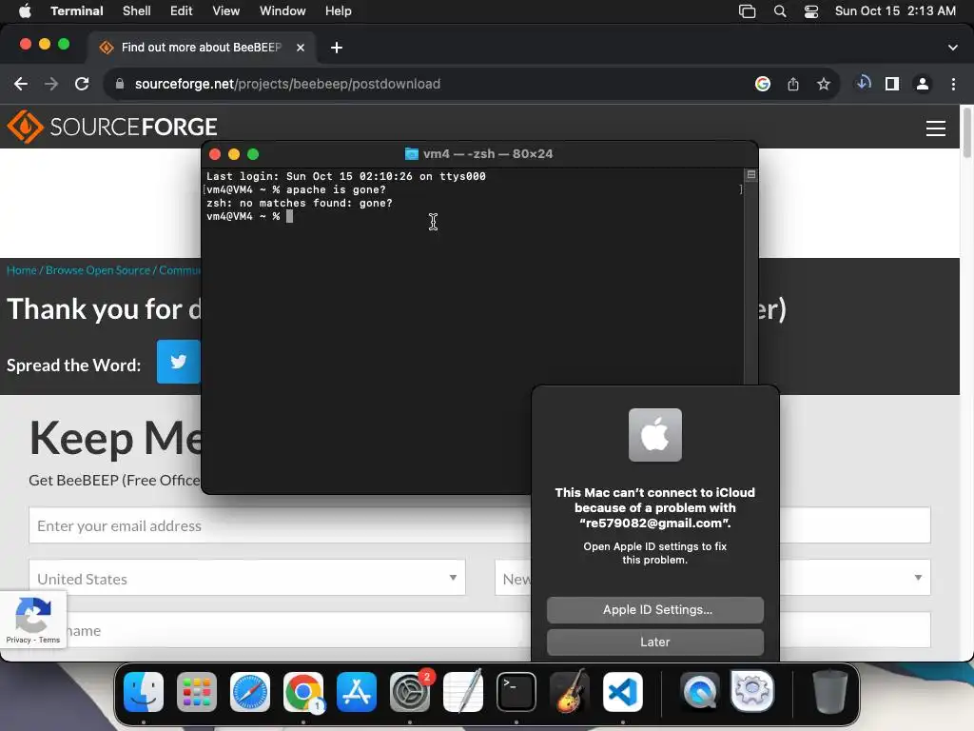
Task: Close the BeeBEEP browser tab
Action: click(300, 48)
